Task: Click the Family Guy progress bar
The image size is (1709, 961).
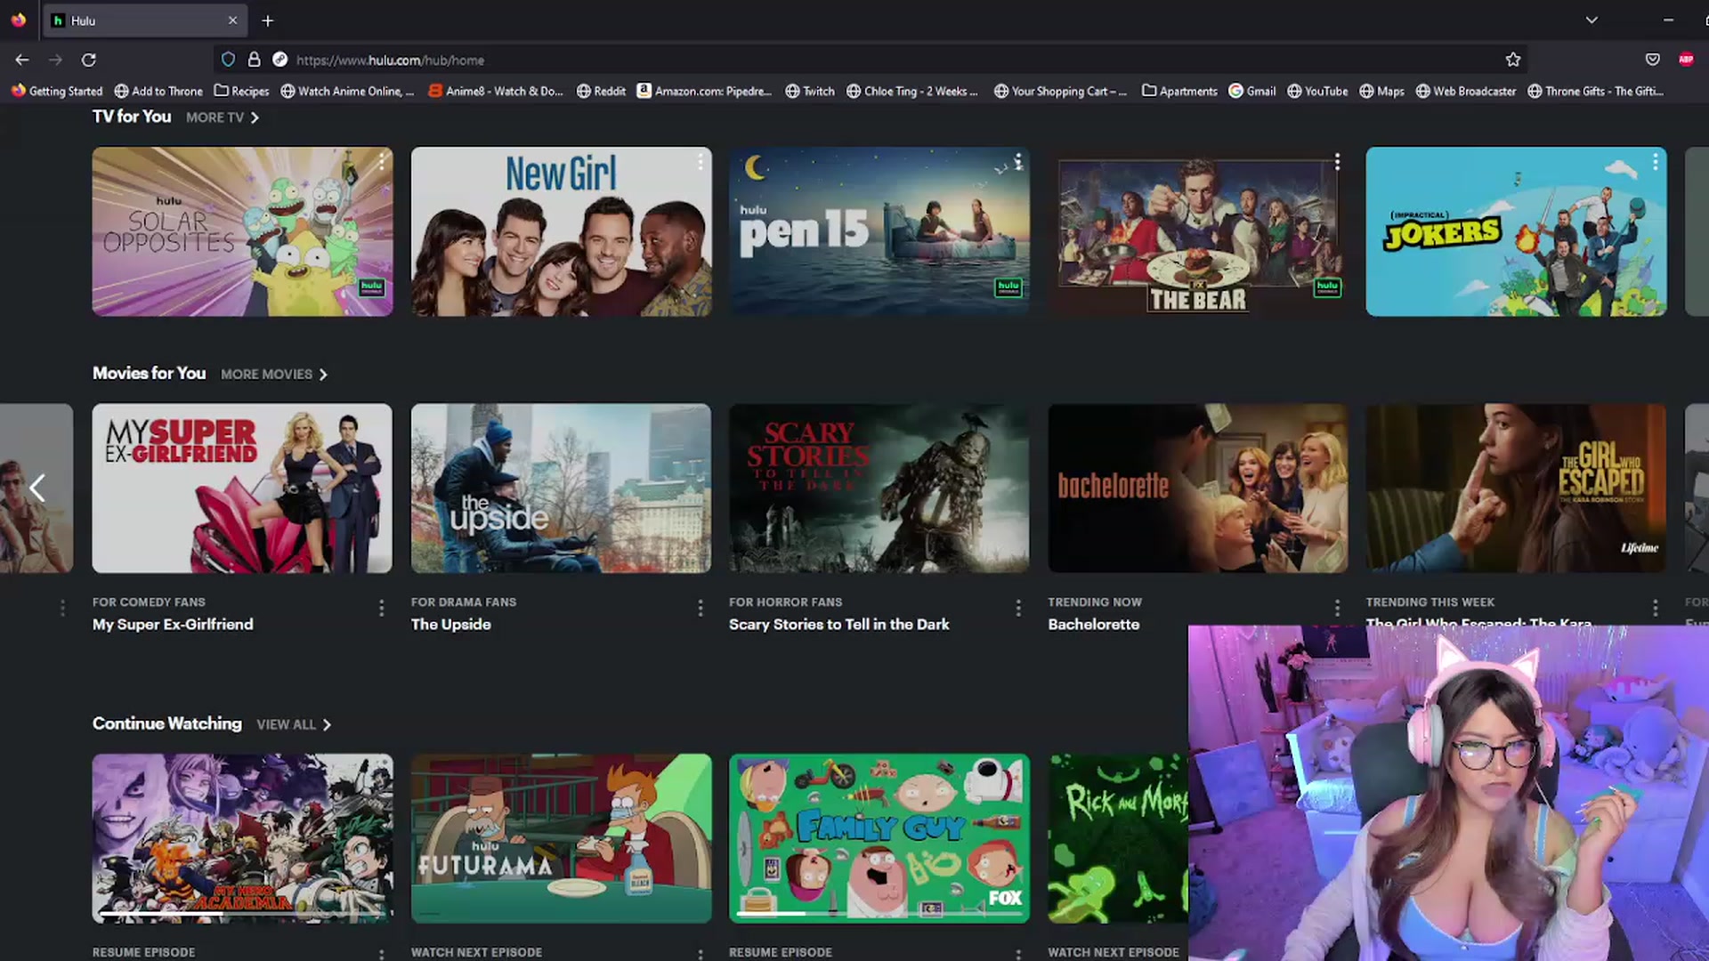Action: click(879, 913)
